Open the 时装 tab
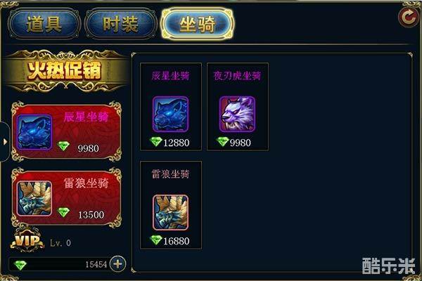Screen dimensions: 422x281 (x=120, y=24)
